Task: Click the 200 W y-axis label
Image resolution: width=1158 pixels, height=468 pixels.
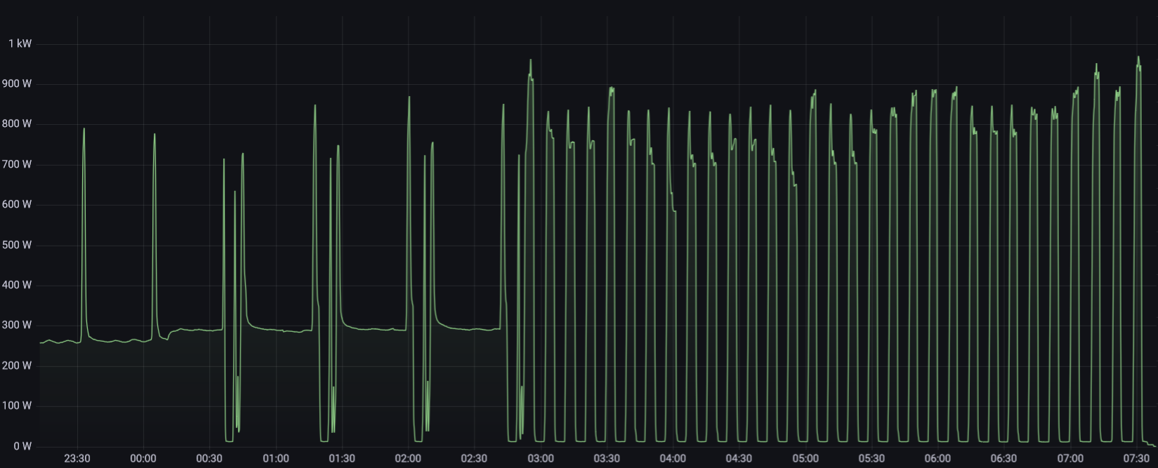Action: [x=18, y=366]
